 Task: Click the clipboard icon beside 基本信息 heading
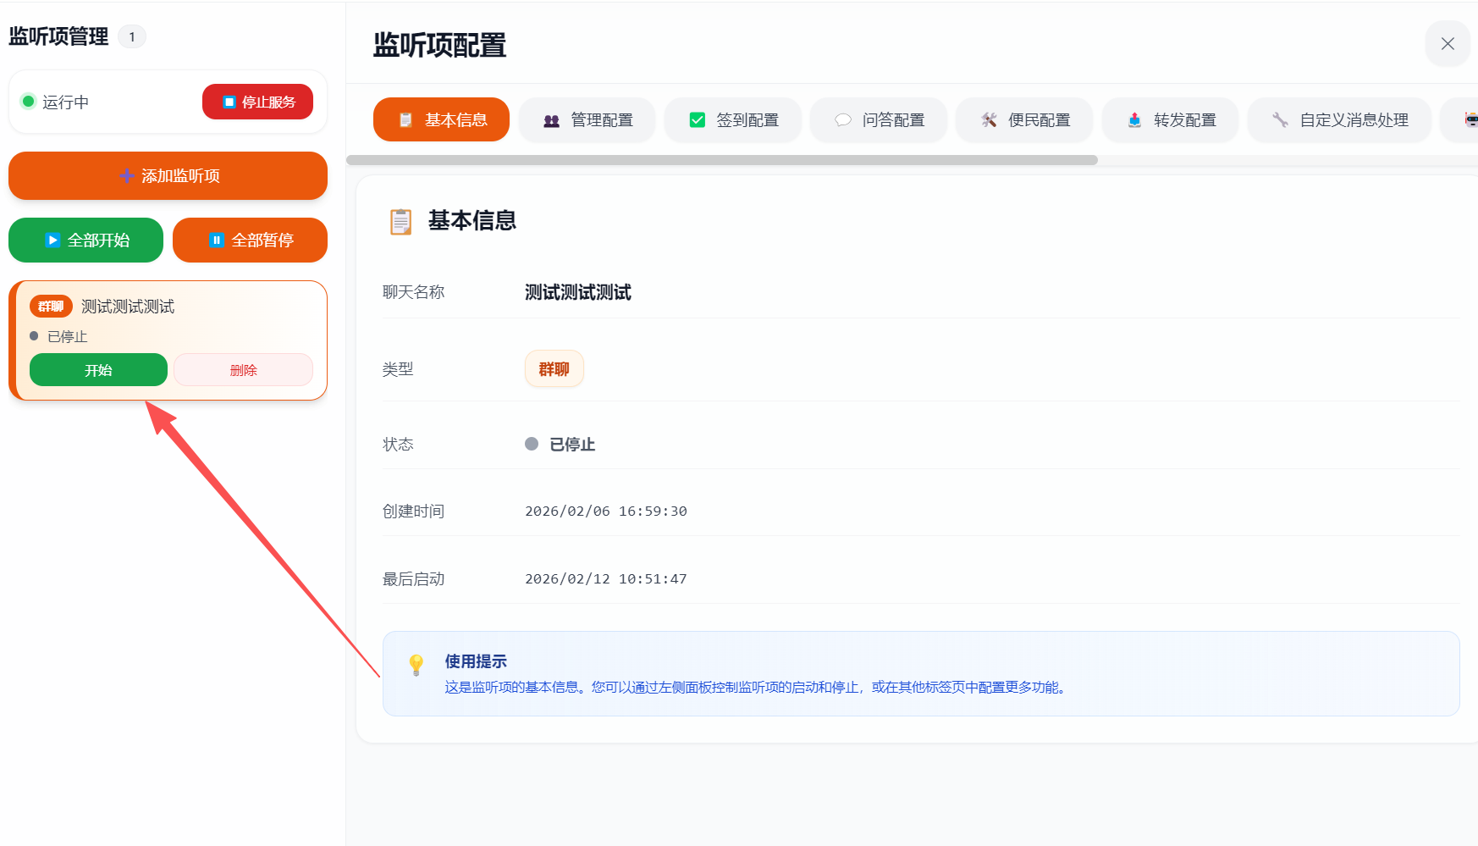(400, 221)
